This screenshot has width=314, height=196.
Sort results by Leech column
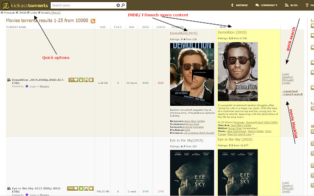pyautogui.click(x=160, y=27)
